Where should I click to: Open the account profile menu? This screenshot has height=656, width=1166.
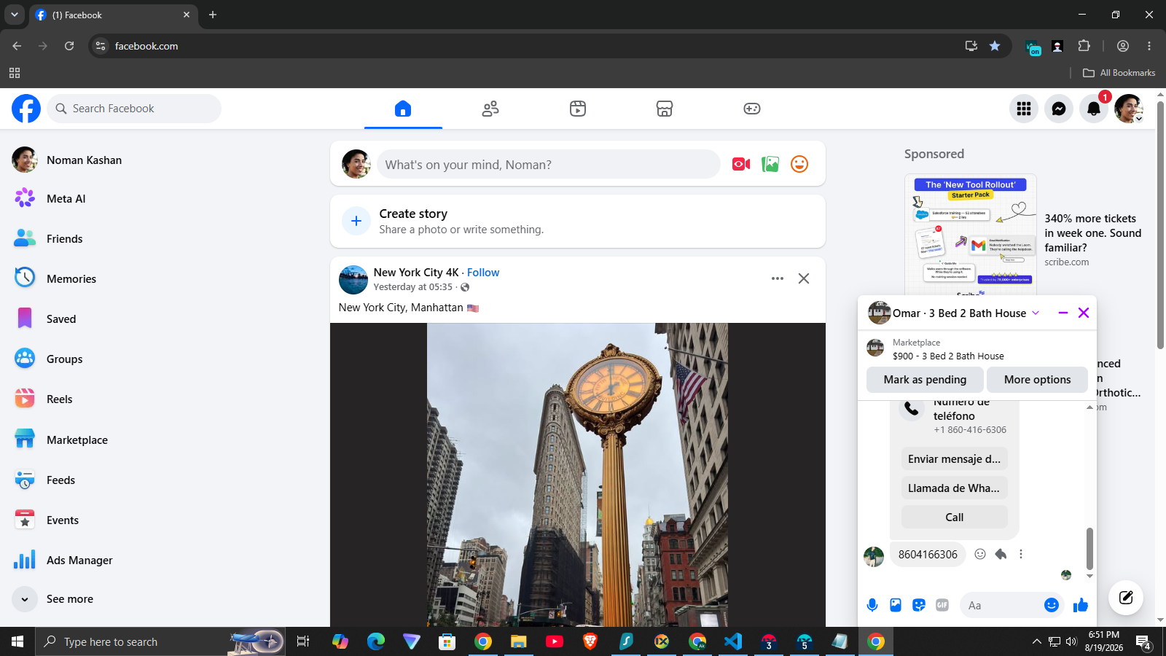[x=1129, y=109]
